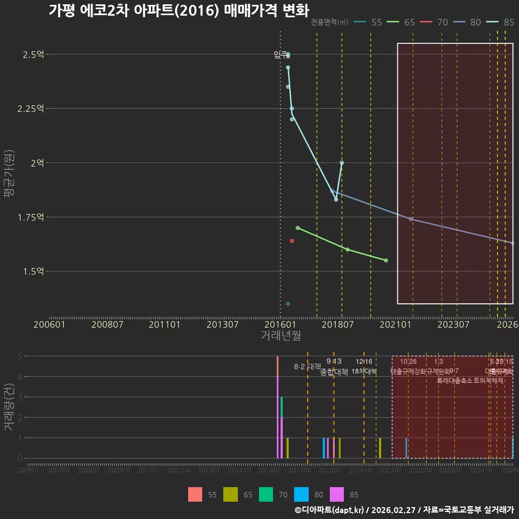This screenshot has width=519, height=519.
Task: Click the olive 65㎡ volume bar near 202101
Action: pyautogui.click(x=380, y=448)
